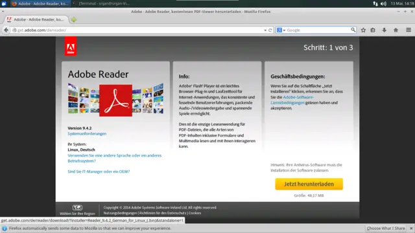
Task: Open a new tab with the plus icon
Action: coord(73,19)
